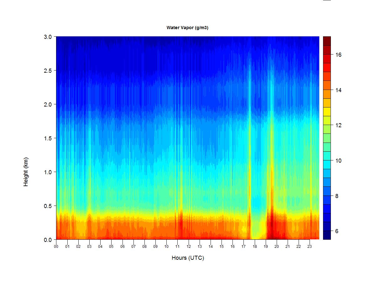Screen dimensions: 376x282
Task: Click the 1.5 height tick label
Action: click(47, 138)
